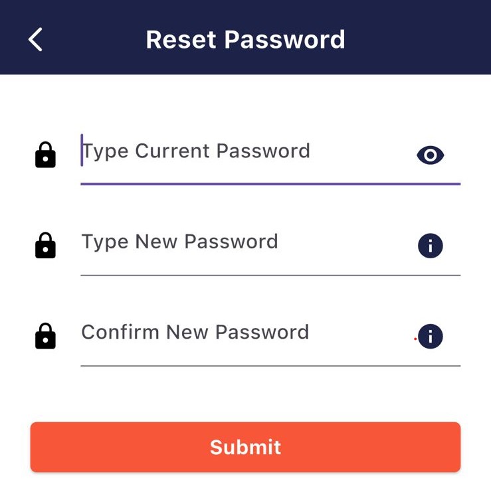Click the text cursor in the current password field
This screenshot has width=491, height=496.
pos(82,150)
